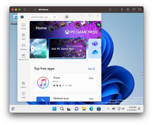Screen dimensions: 153x125
Task: Show hidden tray icons chevron
Action: [108, 109]
